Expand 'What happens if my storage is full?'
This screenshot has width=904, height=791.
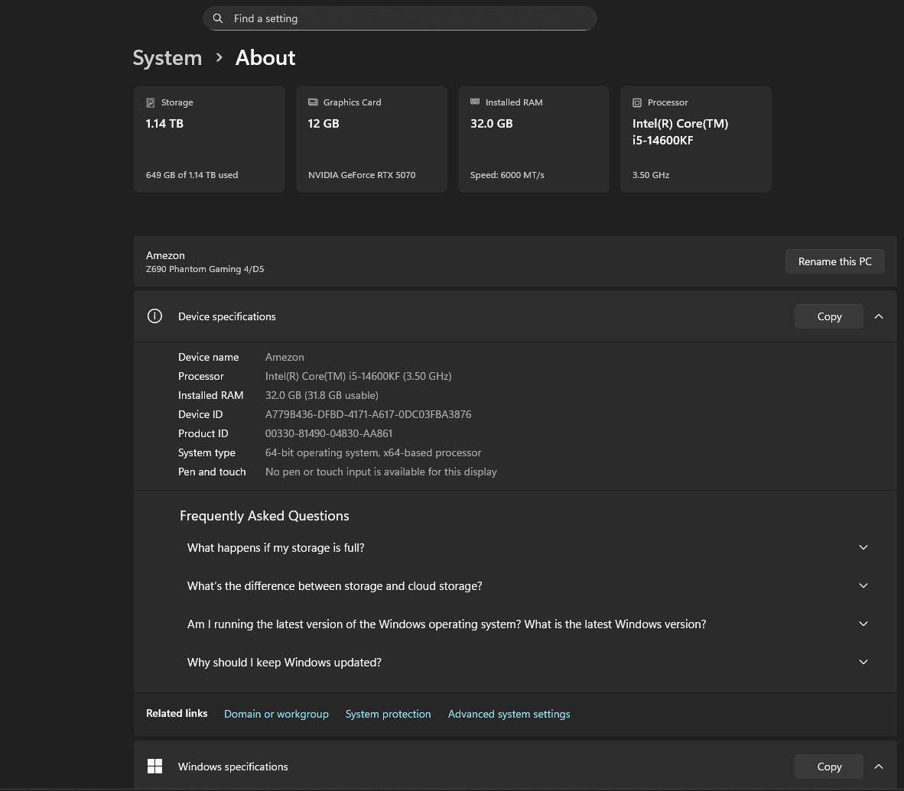point(863,548)
